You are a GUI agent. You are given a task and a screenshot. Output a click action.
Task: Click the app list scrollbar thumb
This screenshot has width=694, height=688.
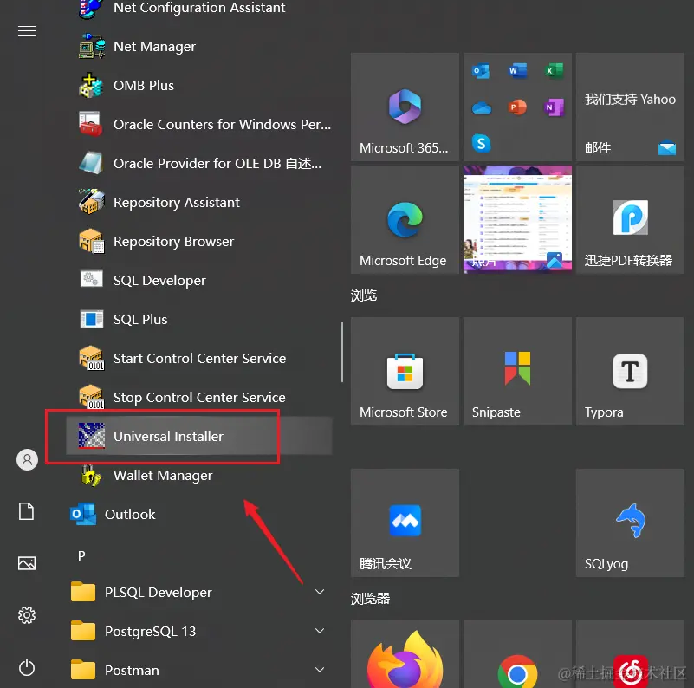(342, 352)
